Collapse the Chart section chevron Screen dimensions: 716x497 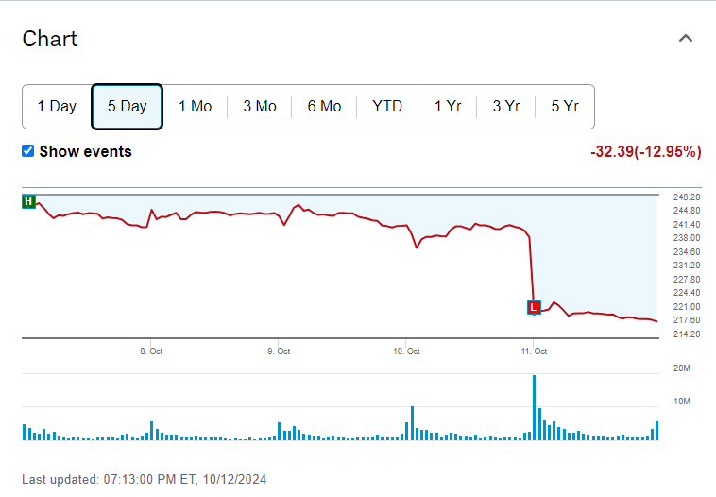pos(687,39)
